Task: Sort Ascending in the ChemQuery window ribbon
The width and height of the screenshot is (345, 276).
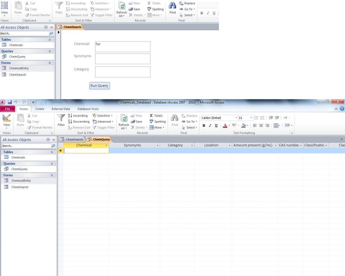Action: [78, 116]
